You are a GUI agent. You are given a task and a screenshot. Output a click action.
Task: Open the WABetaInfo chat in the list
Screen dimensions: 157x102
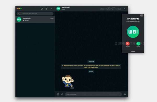[x=35, y=19]
